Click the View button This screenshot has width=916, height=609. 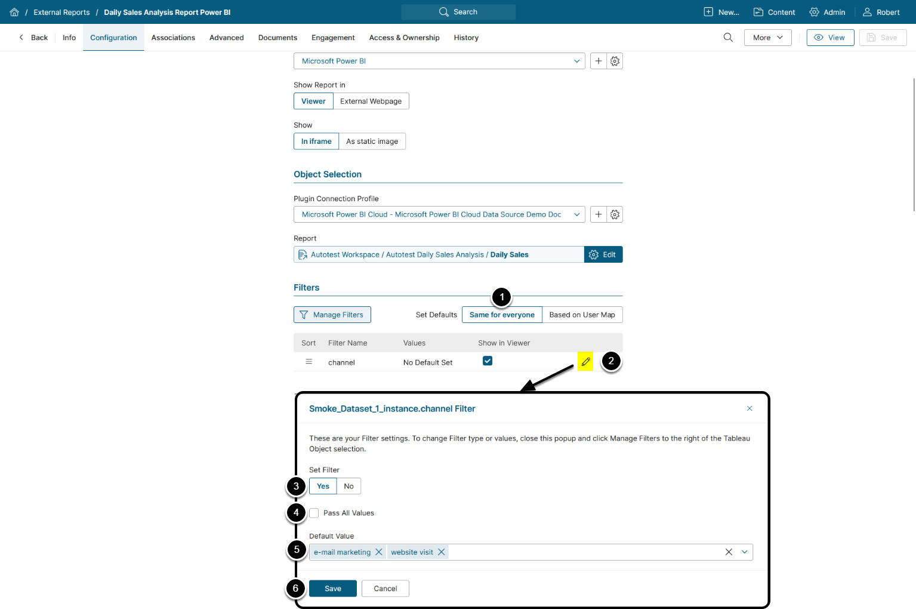pos(830,38)
